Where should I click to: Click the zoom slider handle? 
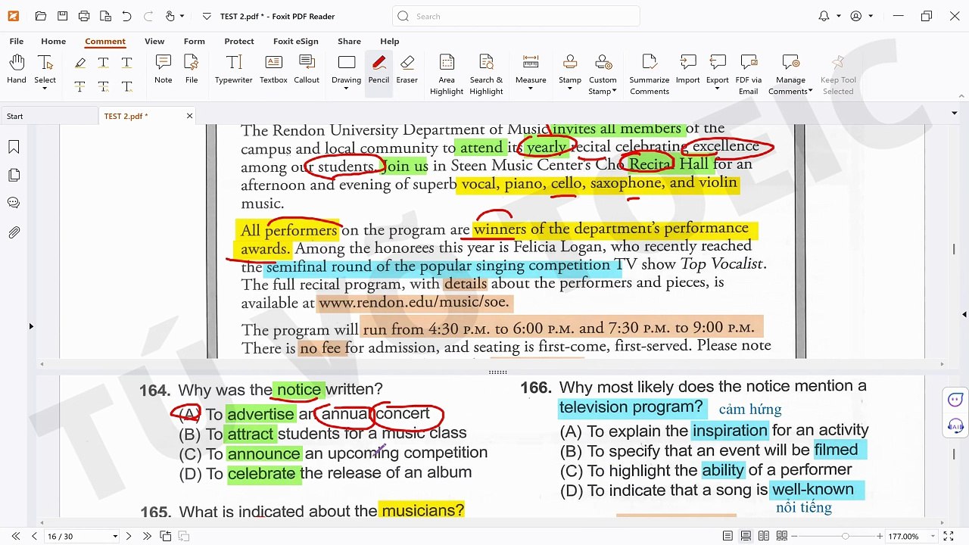(846, 536)
